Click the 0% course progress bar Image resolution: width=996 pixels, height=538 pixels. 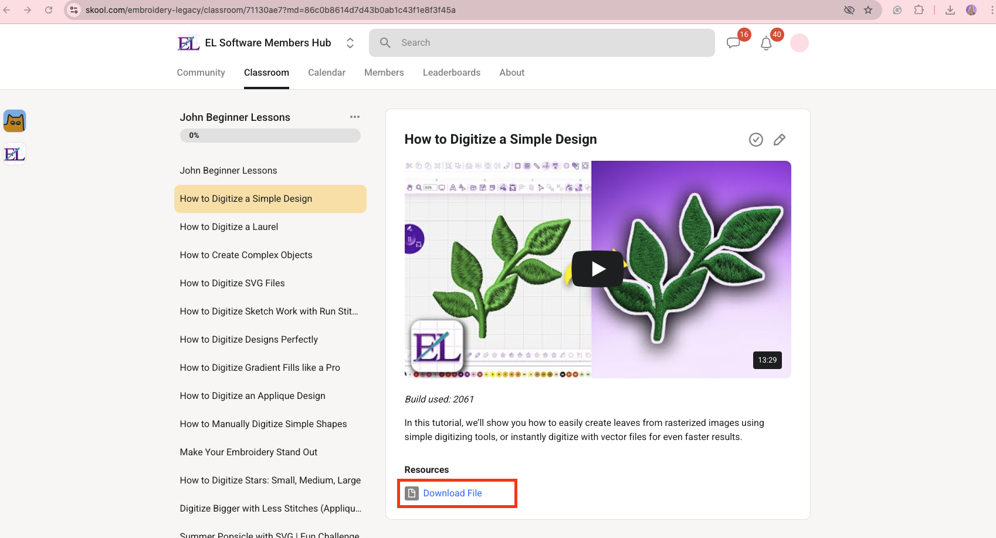(x=270, y=136)
